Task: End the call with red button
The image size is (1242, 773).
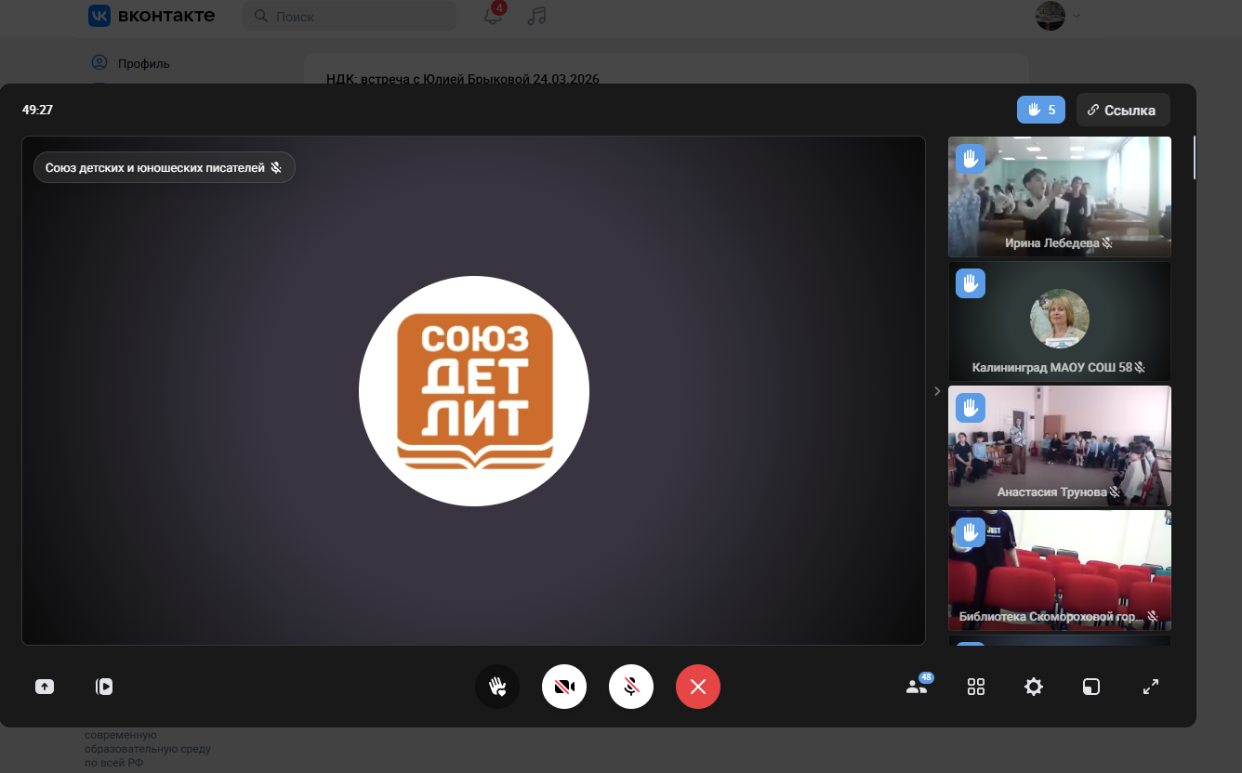Action: (698, 687)
